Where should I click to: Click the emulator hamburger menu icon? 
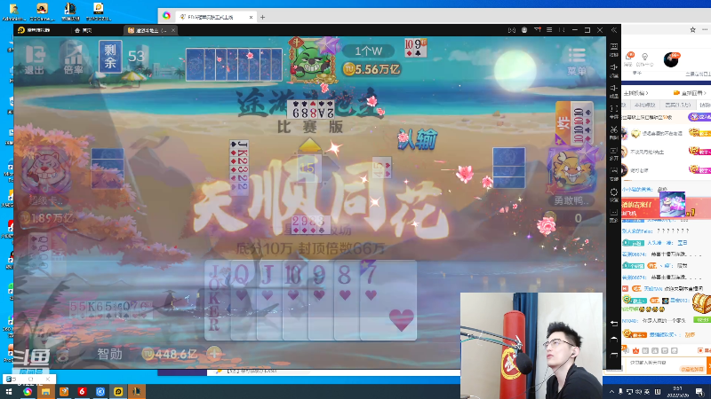coord(549,30)
